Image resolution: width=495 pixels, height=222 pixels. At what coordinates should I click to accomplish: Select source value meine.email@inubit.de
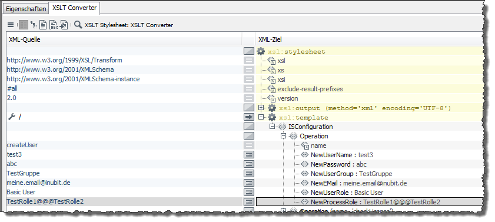(38, 183)
